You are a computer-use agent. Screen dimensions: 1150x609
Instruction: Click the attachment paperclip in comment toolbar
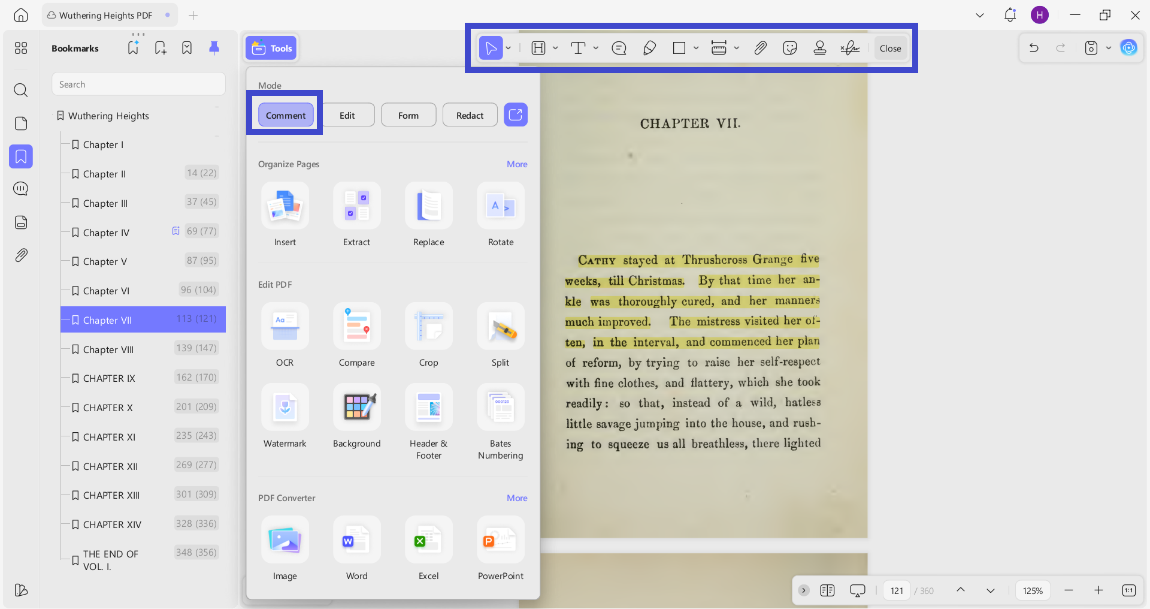click(x=760, y=48)
